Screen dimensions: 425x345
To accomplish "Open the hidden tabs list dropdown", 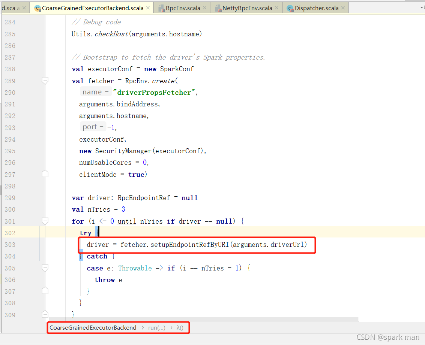I will click(422, 8).
